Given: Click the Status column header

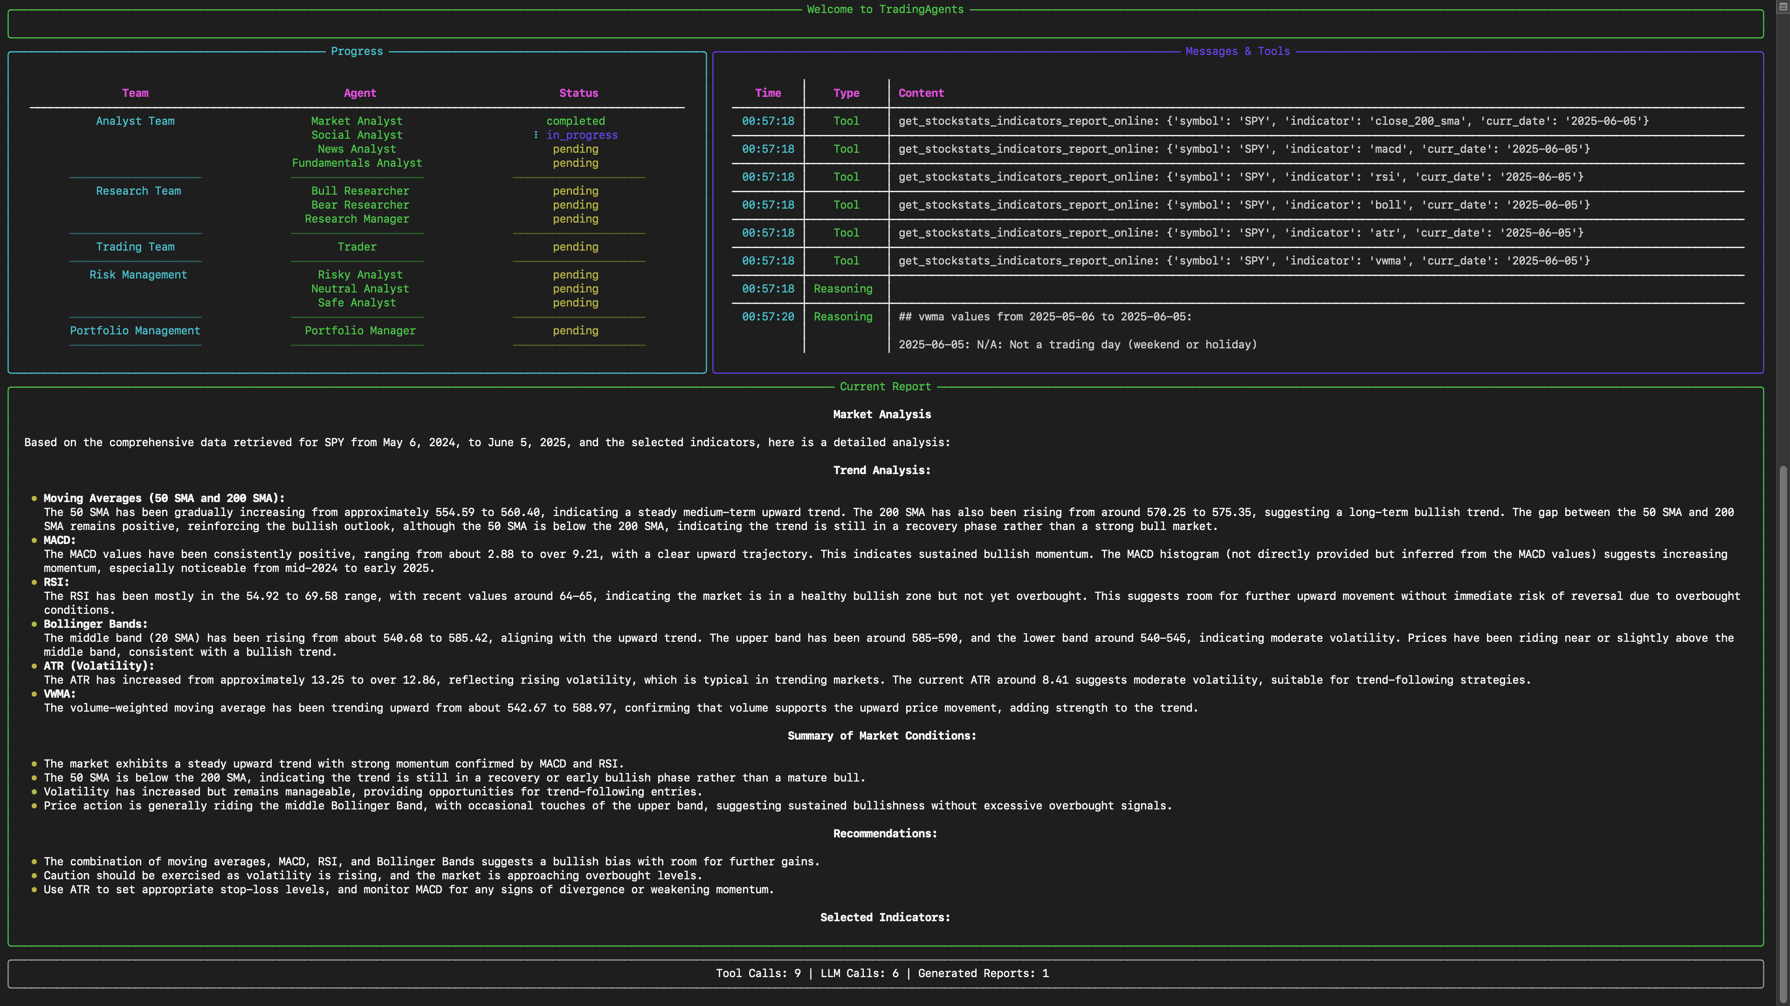Looking at the screenshot, I should pos(578,93).
